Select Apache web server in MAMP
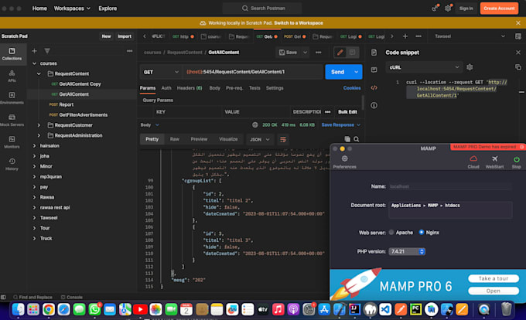Viewport: 526px width, 320px height. (x=391, y=232)
